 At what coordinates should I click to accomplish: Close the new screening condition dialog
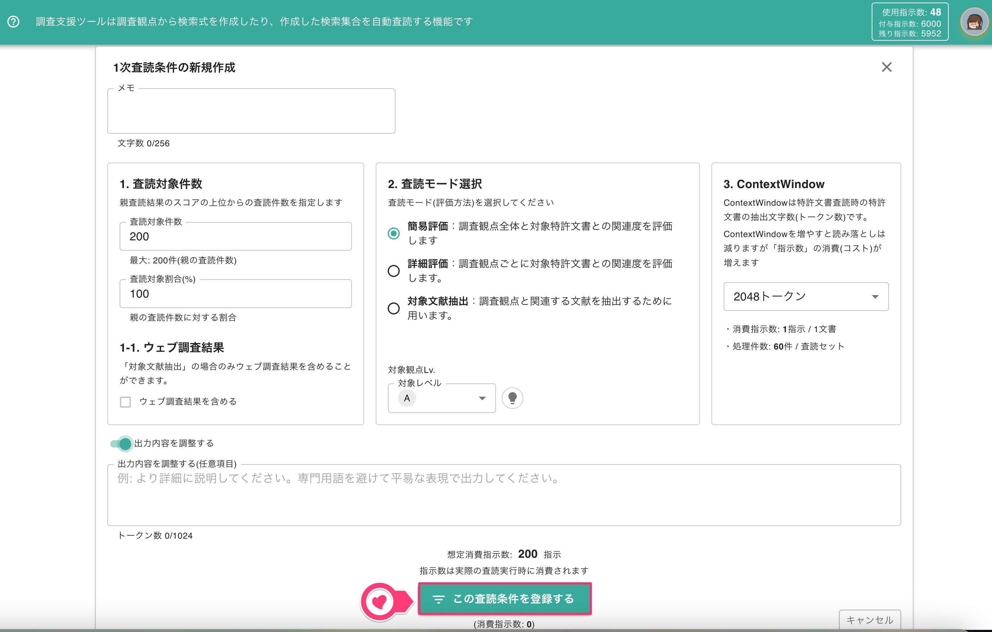(x=886, y=67)
